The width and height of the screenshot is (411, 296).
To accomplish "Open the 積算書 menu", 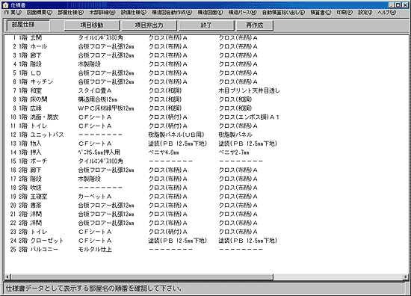I will tap(321, 12).
